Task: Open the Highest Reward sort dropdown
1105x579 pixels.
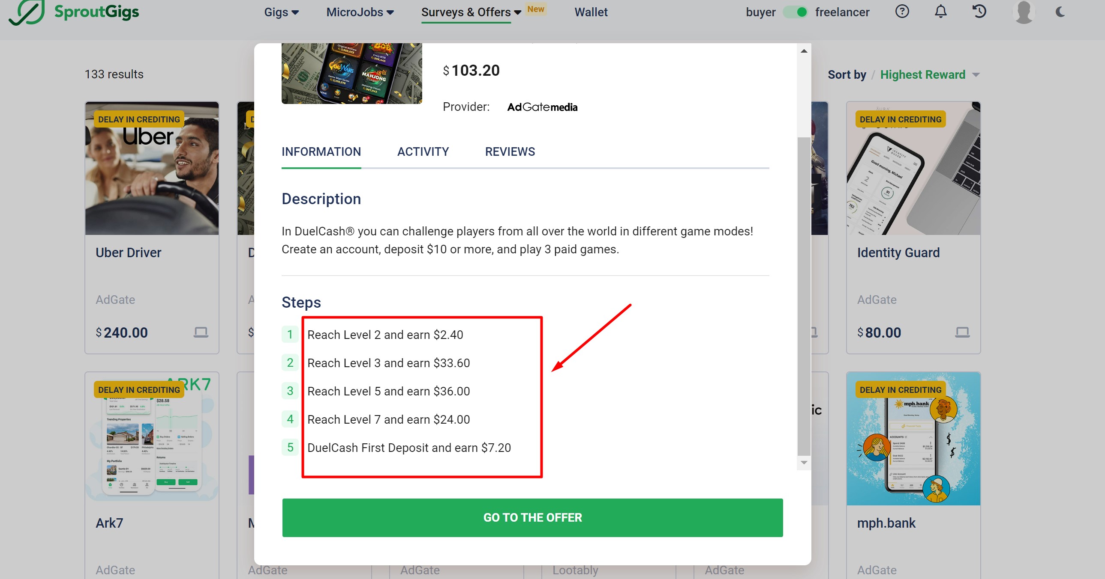Action: pyautogui.click(x=929, y=74)
